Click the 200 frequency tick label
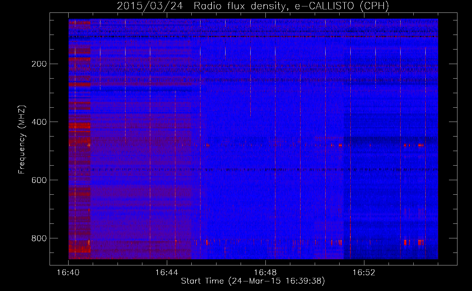The height and width of the screenshot is (291, 472). point(39,64)
